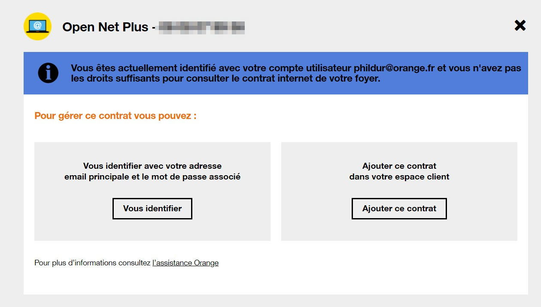This screenshot has height=307, width=541.
Task: Click the line "email principale et le mot de passe associé"
Action: coord(152,176)
